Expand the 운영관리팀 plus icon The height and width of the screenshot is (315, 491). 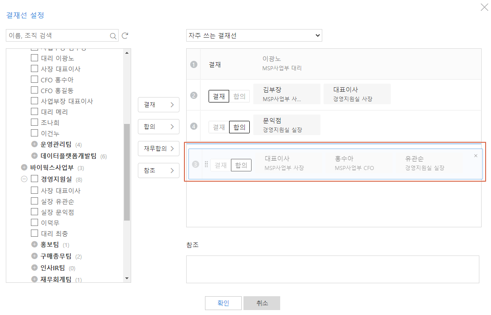34,145
